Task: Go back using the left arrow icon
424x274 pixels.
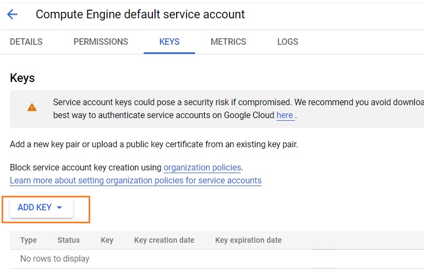Action: point(12,15)
